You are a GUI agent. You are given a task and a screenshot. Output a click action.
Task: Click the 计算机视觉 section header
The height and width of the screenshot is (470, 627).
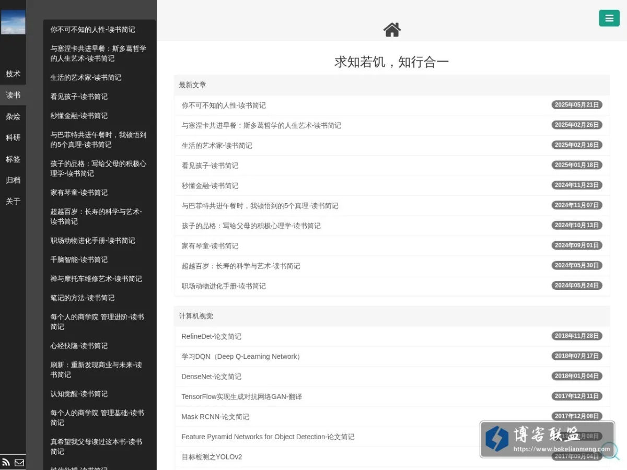tap(392, 316)
